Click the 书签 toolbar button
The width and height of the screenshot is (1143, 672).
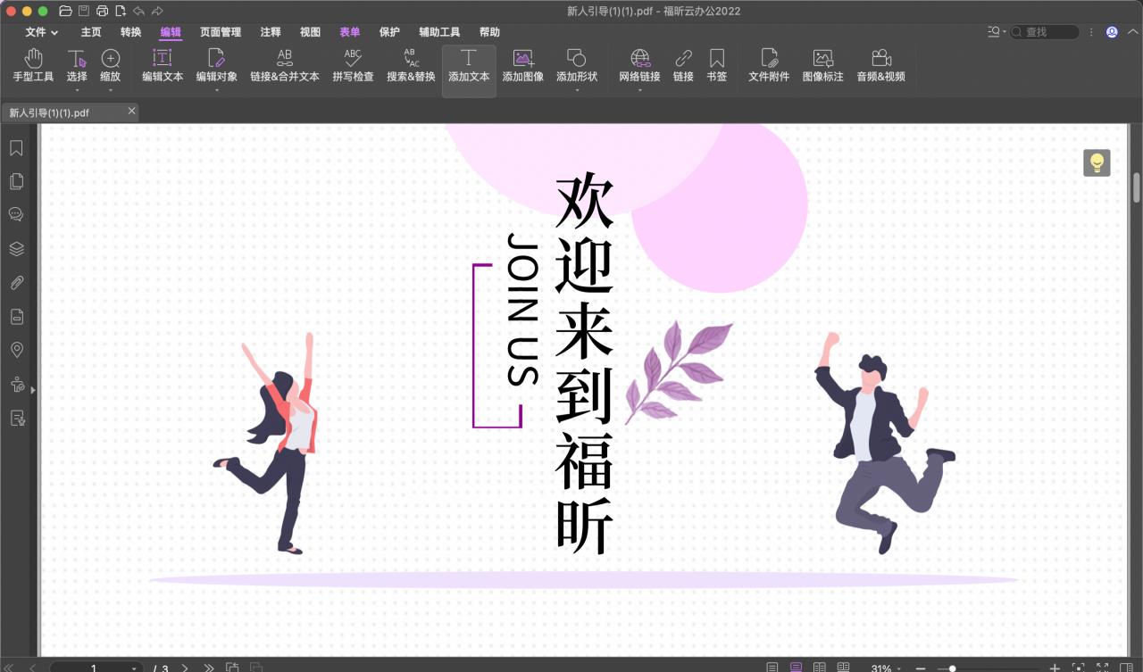(717, 67)
